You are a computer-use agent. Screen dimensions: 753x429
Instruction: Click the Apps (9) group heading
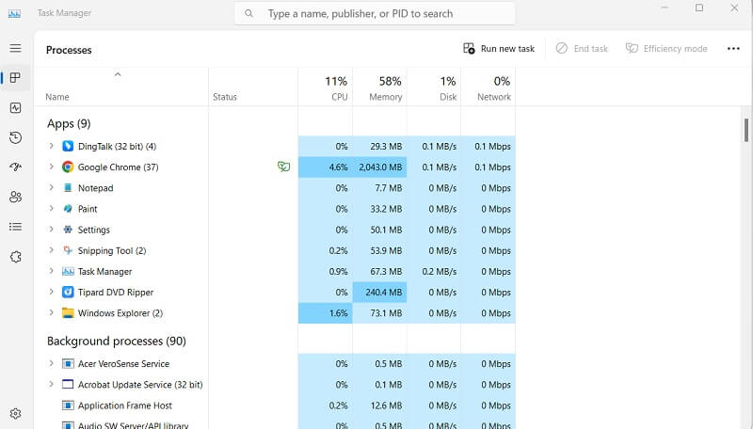click(69, 124)
